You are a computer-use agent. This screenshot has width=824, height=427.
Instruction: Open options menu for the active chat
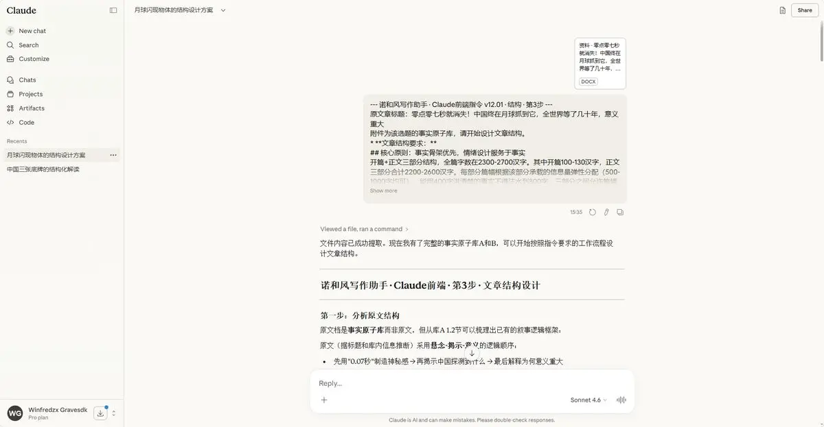[113, 155]
